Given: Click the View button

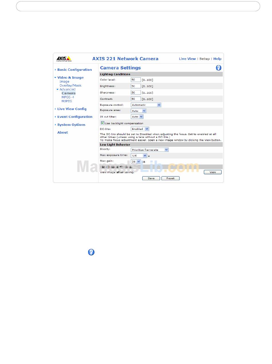Looking at the screenshot, I should (x=213, y=172).
